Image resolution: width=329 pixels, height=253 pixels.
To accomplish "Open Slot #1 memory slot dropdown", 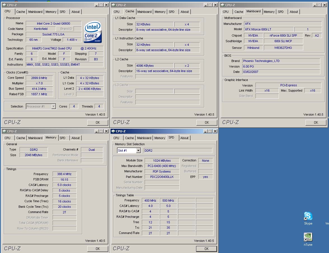I will click(138, 150).
